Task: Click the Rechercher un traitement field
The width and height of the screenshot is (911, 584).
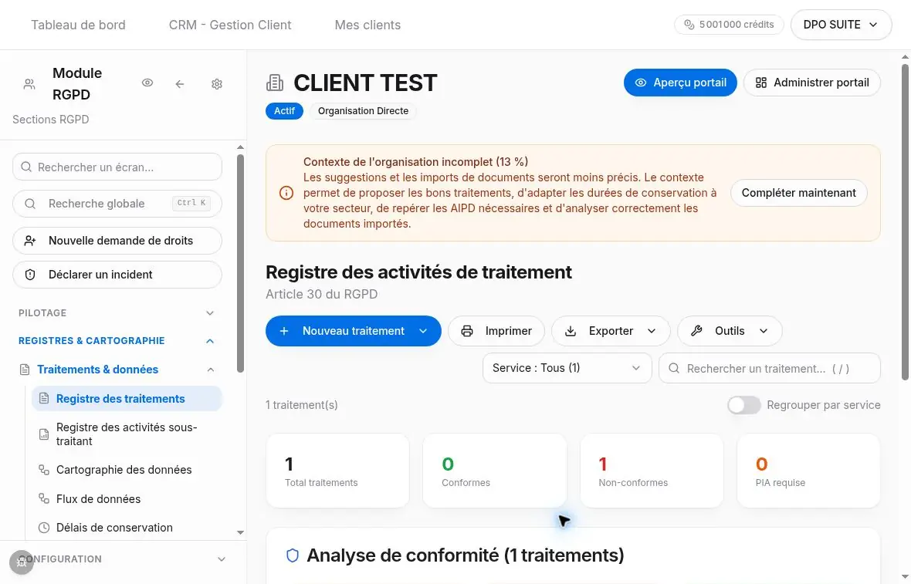Action: coord(769,368)
